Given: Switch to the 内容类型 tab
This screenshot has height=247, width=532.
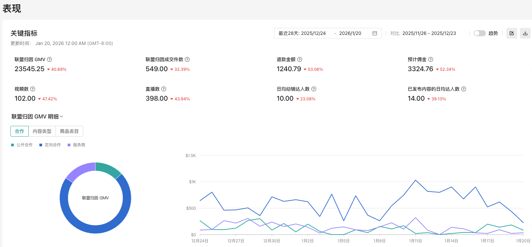Looking at the screenshot, I should [42, 131].
